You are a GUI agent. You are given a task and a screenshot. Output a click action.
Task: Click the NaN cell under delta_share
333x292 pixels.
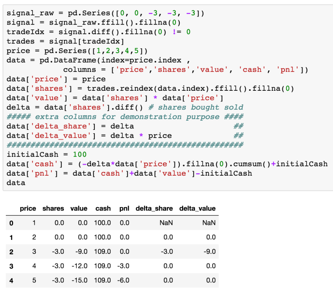(x=166, y=223)
